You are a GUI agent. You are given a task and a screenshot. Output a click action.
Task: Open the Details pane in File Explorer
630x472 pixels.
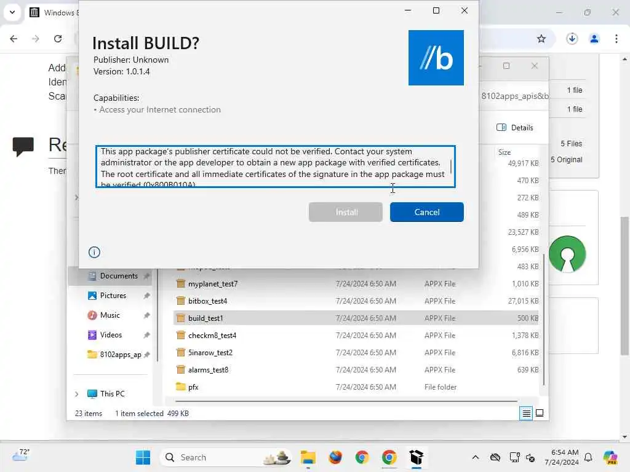point(515,128)
